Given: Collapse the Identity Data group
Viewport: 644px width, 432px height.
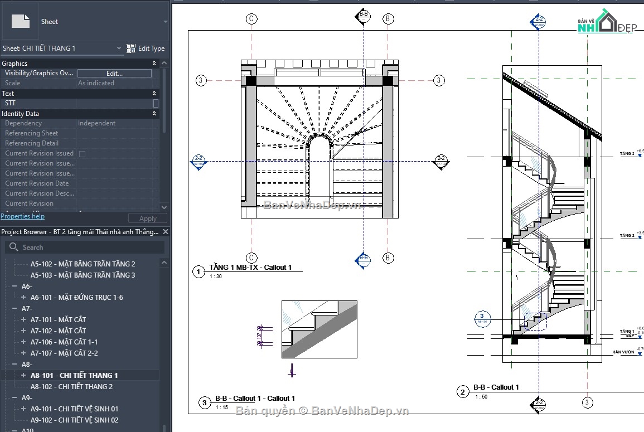Looking at the screenshot, I should pos(154,113).
